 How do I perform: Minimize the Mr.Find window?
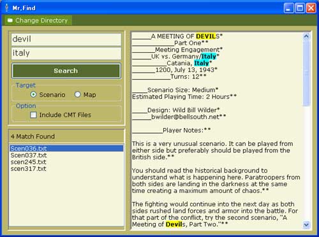288,8
